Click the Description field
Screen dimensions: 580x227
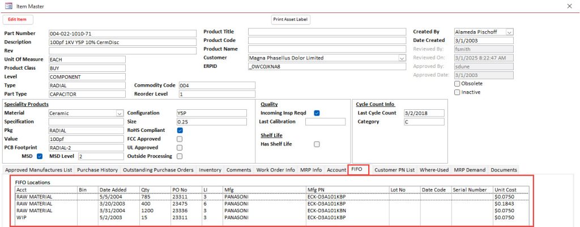(122, 42)
